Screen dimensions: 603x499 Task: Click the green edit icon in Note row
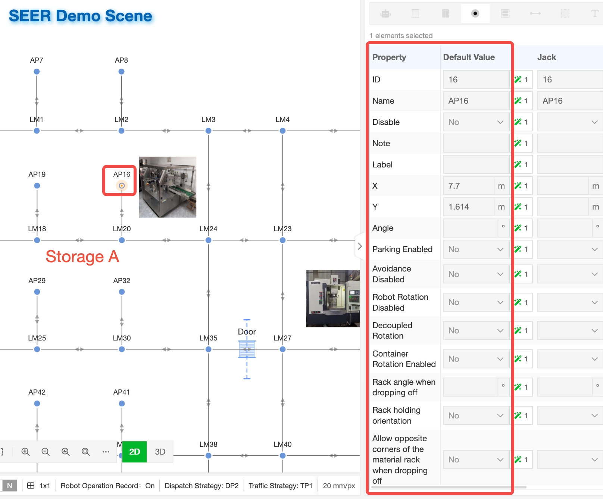tap(518, 143)
